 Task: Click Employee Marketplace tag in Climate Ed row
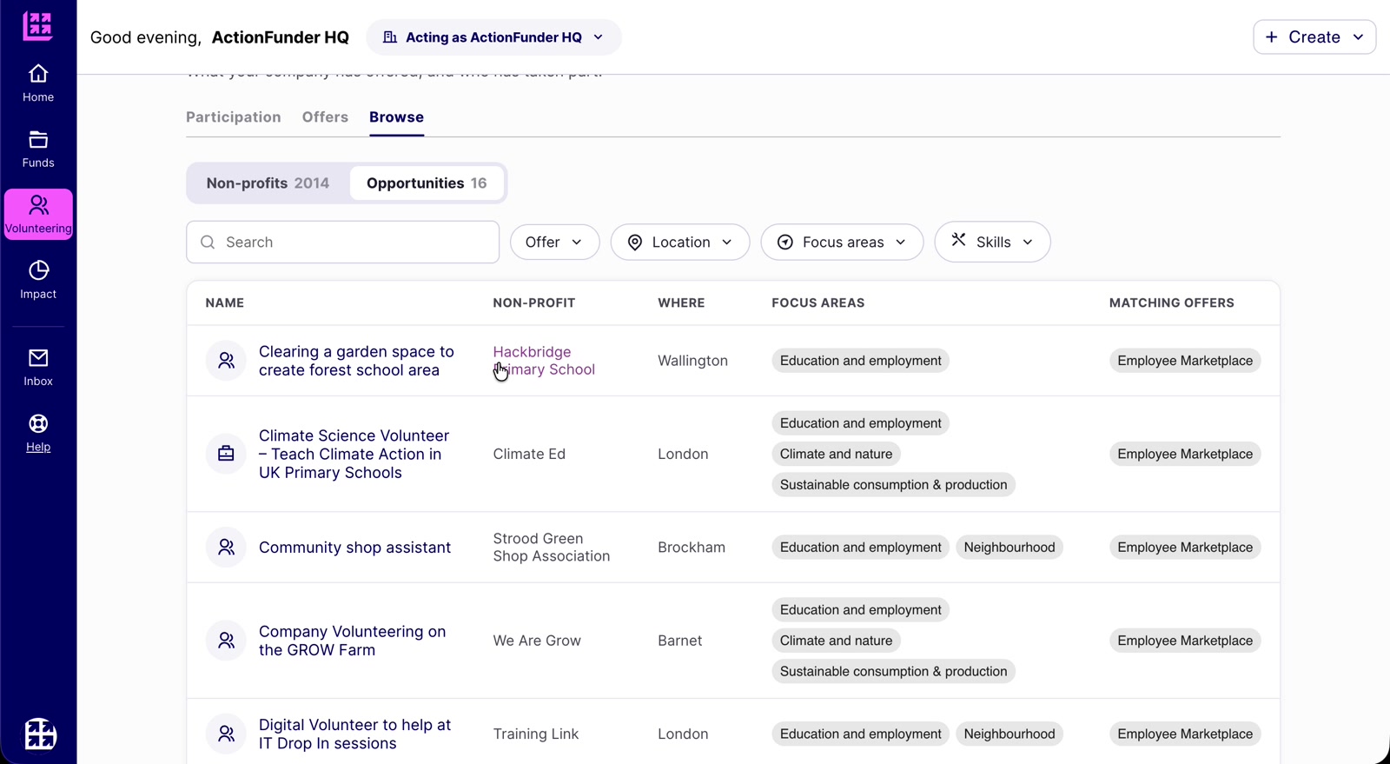coord(1185,454)
